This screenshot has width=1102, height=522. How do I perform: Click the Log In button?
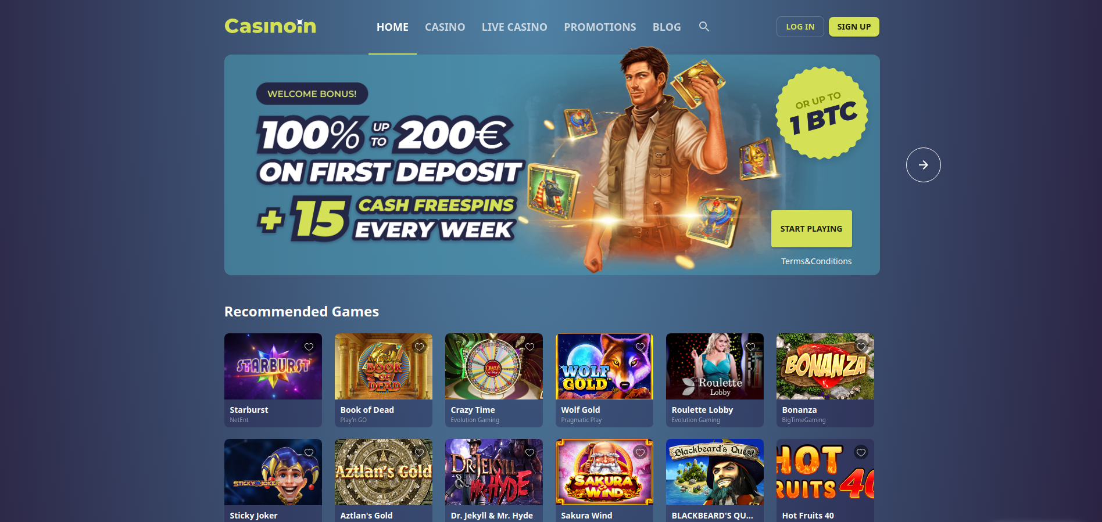(x=800, y=27)
